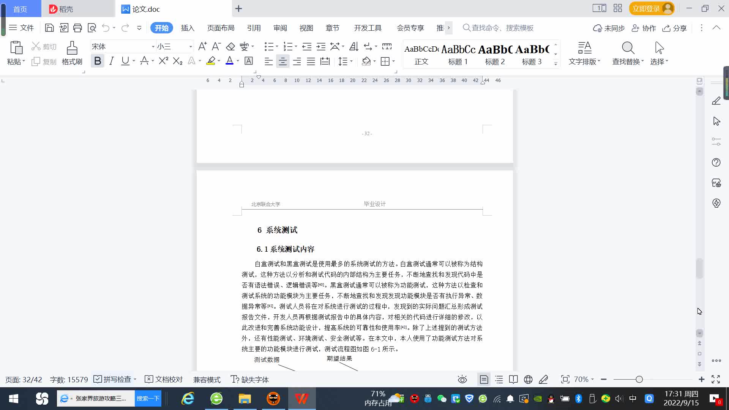Viewport: 729px width, 410px height.
Task: Toggle eye protection mode icon
Action: click(x=462, y=379)
